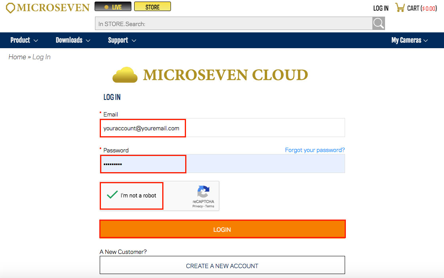Open the STORE button
The width and height of the screenshot is (444, 278).
pyautogui.click(x=152, y=6)
